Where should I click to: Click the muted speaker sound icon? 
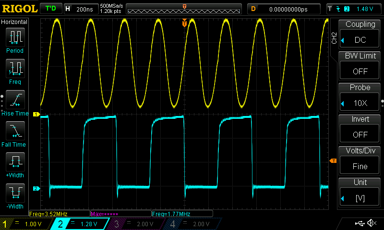(372, 223)
